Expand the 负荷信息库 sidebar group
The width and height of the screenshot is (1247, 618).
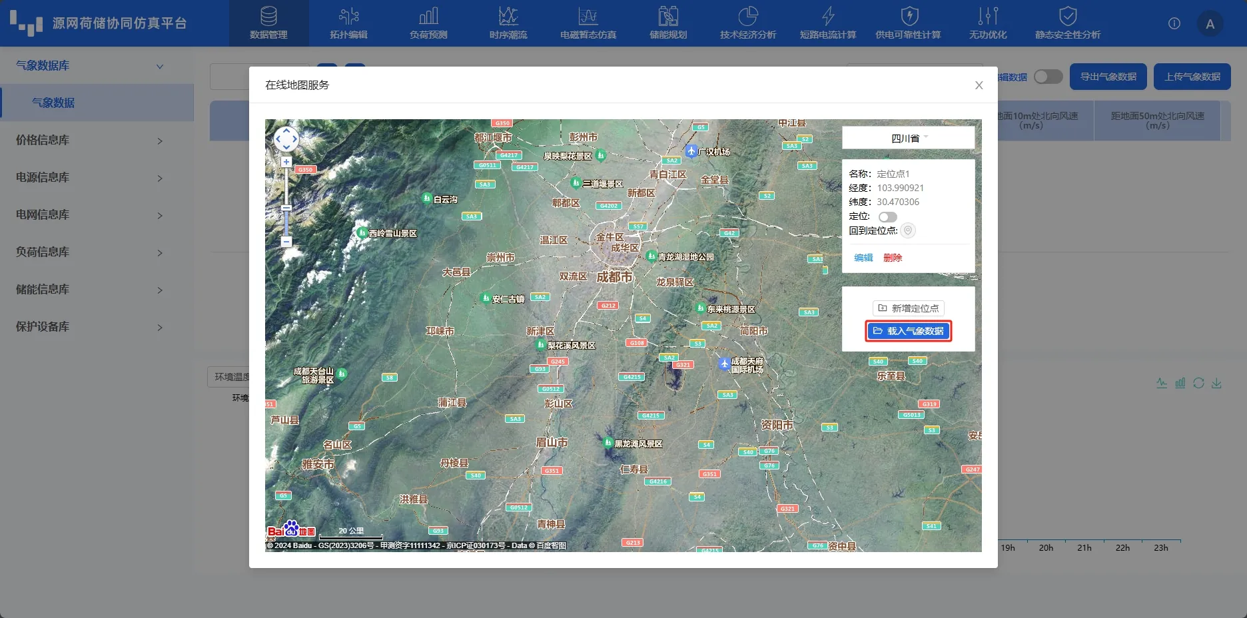(x=97, y=252)
